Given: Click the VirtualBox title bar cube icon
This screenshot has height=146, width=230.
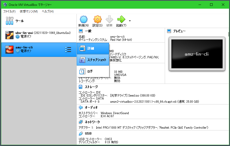Looking at the screenshot, I should tap(5, 5).
